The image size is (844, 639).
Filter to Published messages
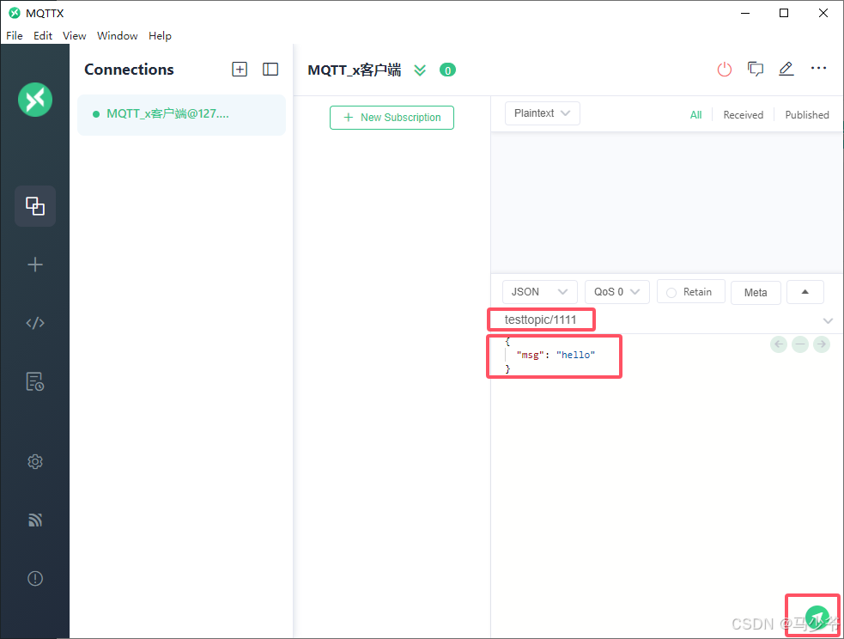(807, 115)
